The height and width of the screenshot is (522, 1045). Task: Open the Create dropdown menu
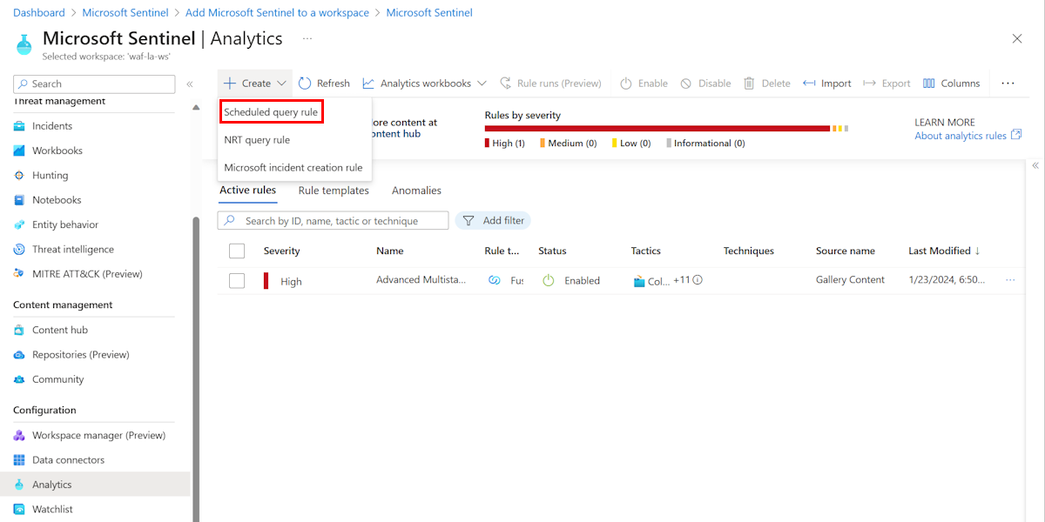(255, 84)
